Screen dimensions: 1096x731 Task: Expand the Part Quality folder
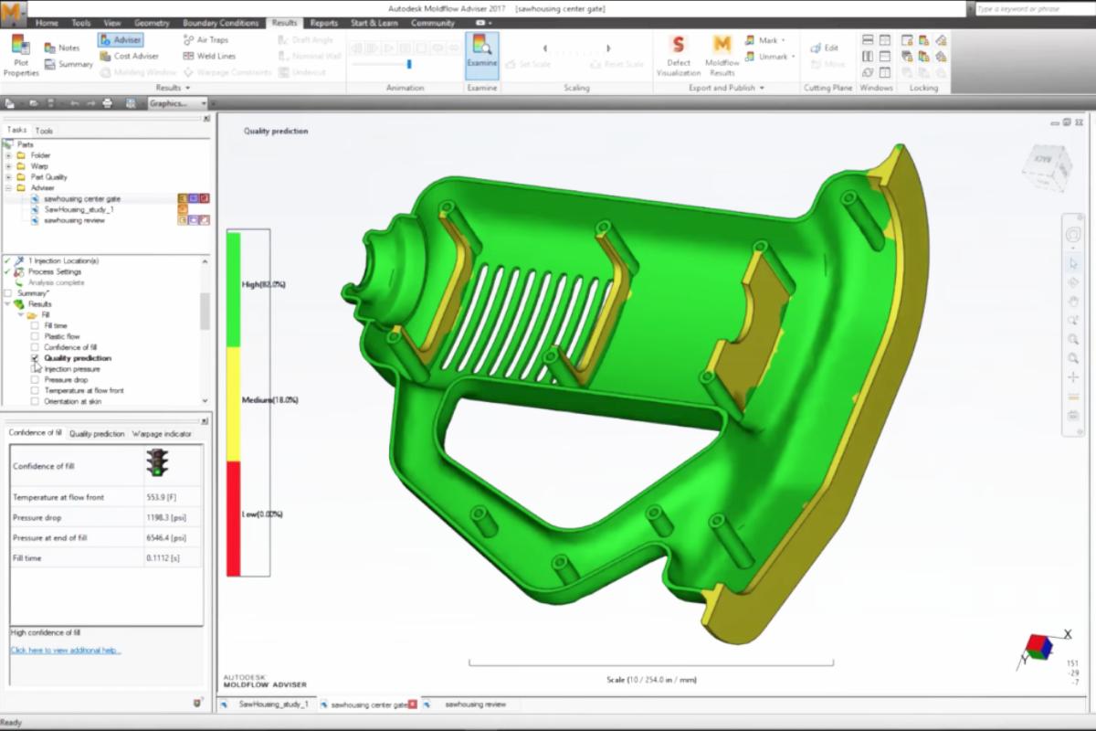pyautogui.click(x=8, y=177)
